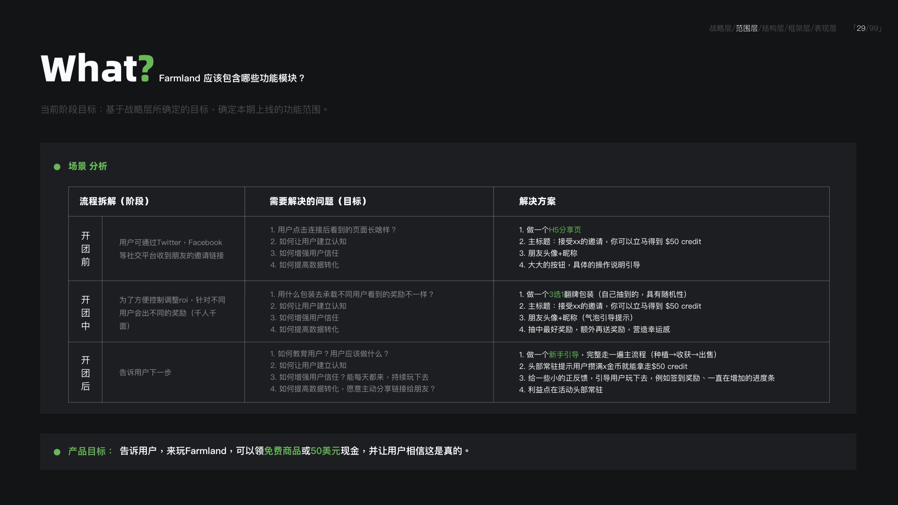This screenshot has height=505, width=898.
Task: Click the 开团后 stage cell
Action: pos(86,373)
